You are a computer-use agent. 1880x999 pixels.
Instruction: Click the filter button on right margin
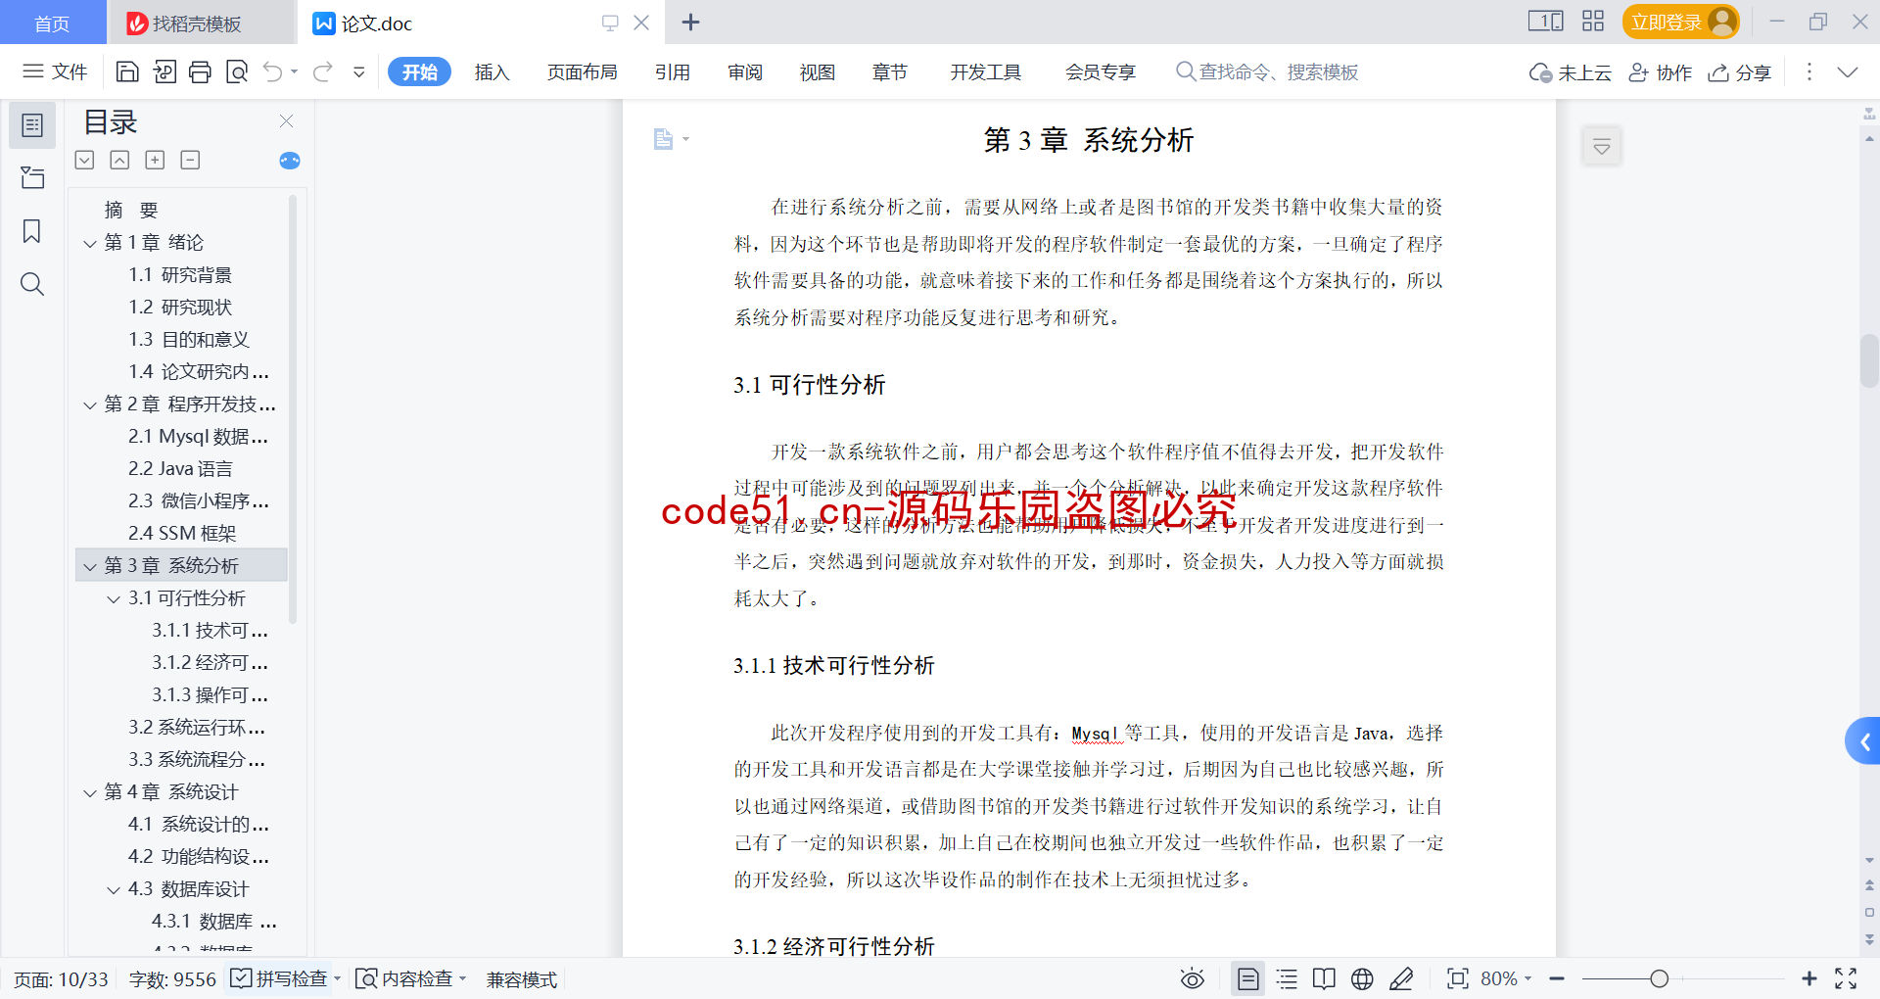(1602, 147)
